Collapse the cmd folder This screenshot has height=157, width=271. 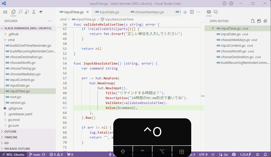pyautogui.click(x=11, y=40)
